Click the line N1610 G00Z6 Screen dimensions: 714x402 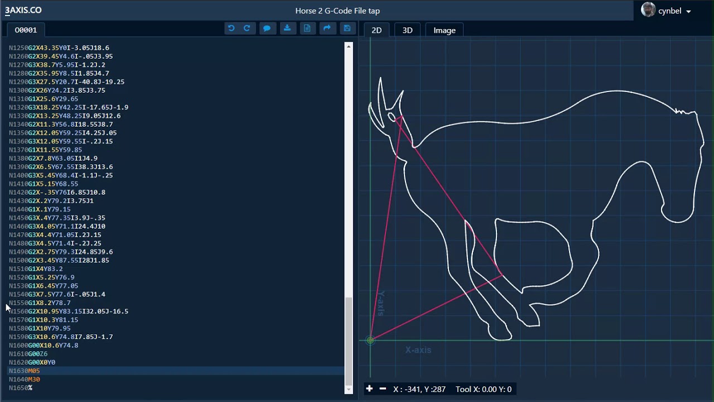click(28, 354)
